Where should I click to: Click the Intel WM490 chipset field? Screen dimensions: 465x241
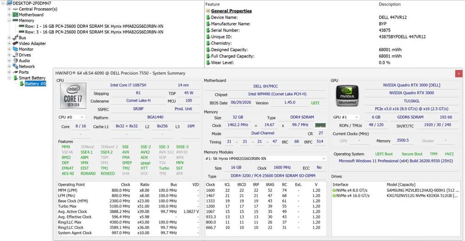(x=277, y=94)
